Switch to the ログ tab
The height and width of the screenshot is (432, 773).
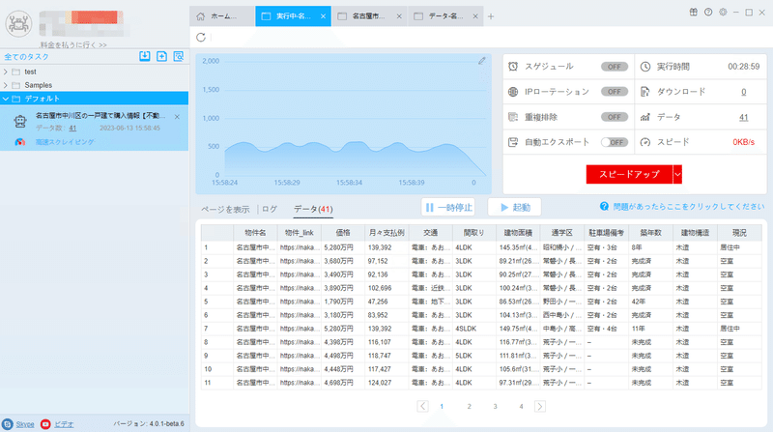click(270, 209)
